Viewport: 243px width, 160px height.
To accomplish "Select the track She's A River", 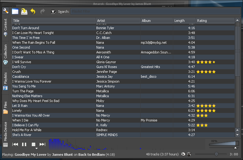I will click(123, 135).
